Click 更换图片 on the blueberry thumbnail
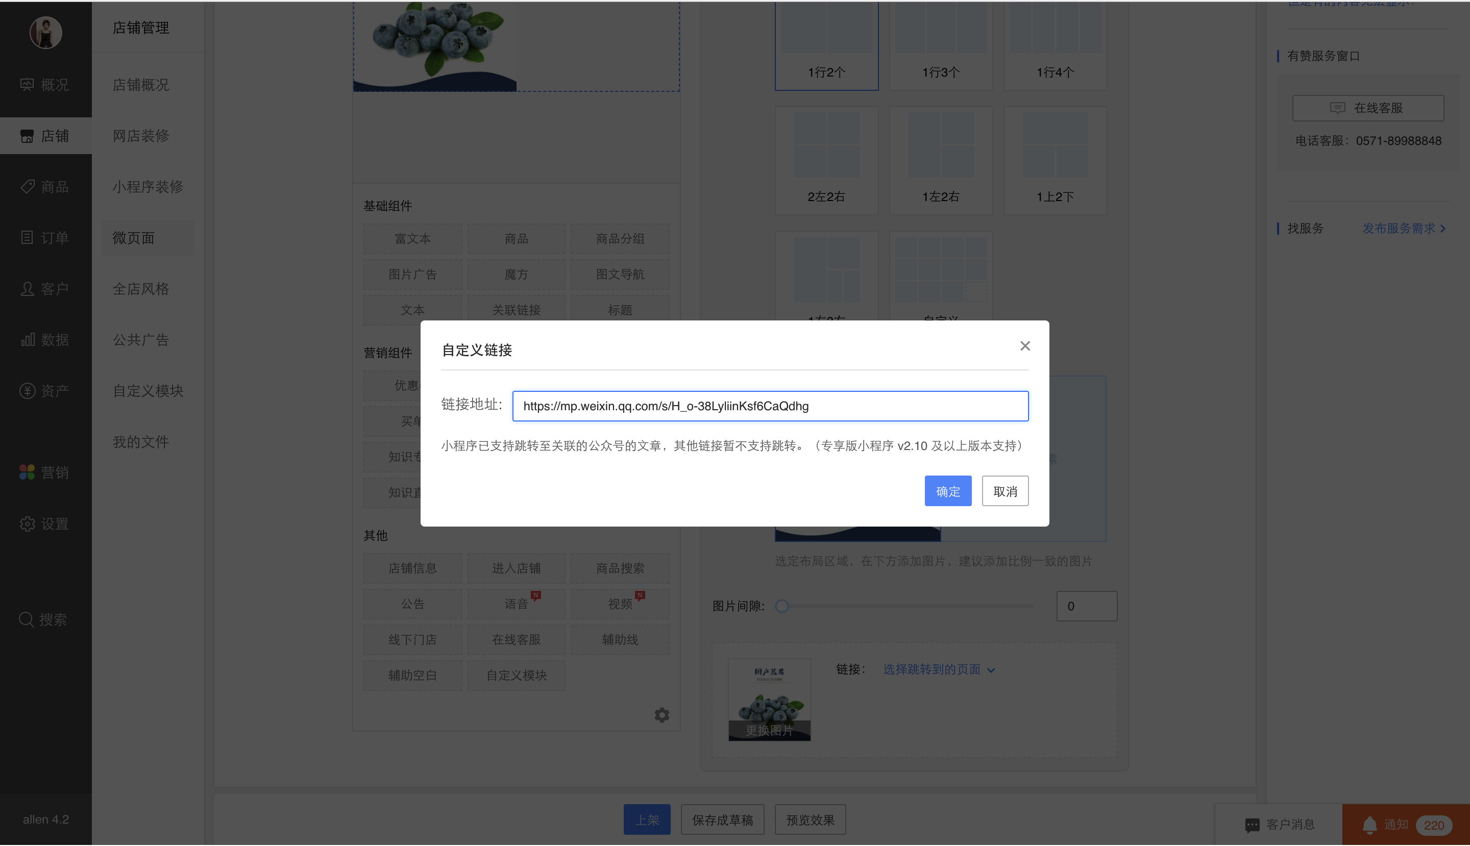The width and height of the screenshot is (1470, 846). tap(769, 730)
